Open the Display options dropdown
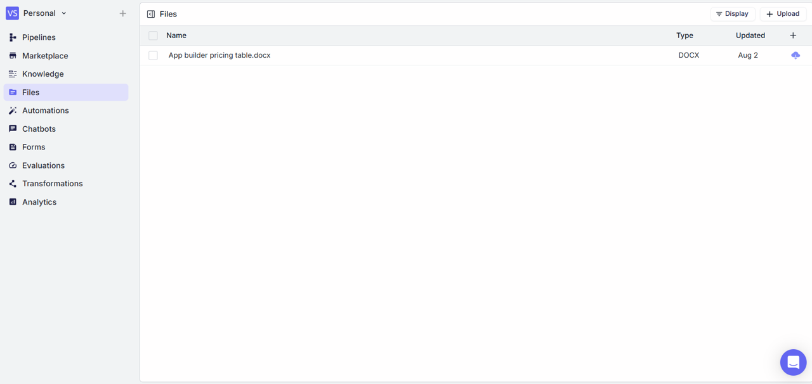The height and width of the screenshot is (384, 812). pyautogui.click(x=732, y=14)
